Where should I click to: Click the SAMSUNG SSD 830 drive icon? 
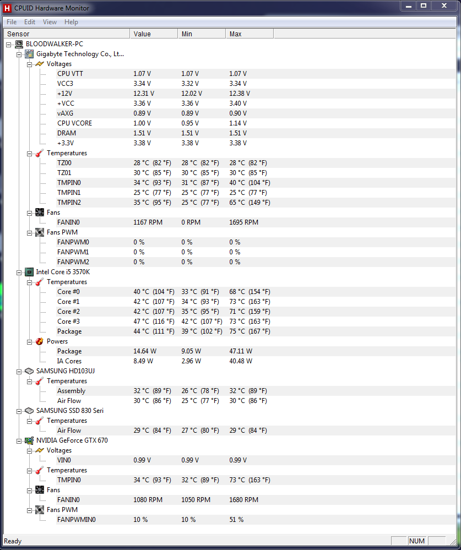[x=29, y=411]
